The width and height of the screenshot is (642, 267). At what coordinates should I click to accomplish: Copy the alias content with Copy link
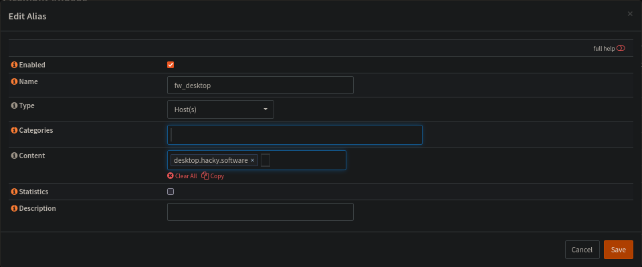pyautogui.click(x=213, y=176)
